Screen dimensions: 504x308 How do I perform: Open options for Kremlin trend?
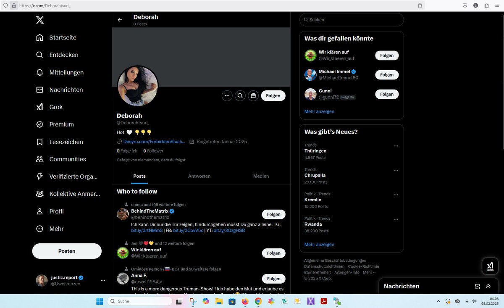coord(396,195)
